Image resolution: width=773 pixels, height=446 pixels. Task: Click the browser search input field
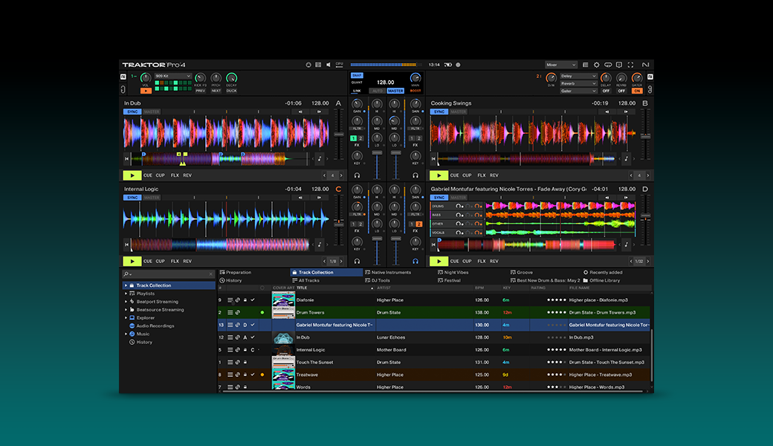point(168,274)
